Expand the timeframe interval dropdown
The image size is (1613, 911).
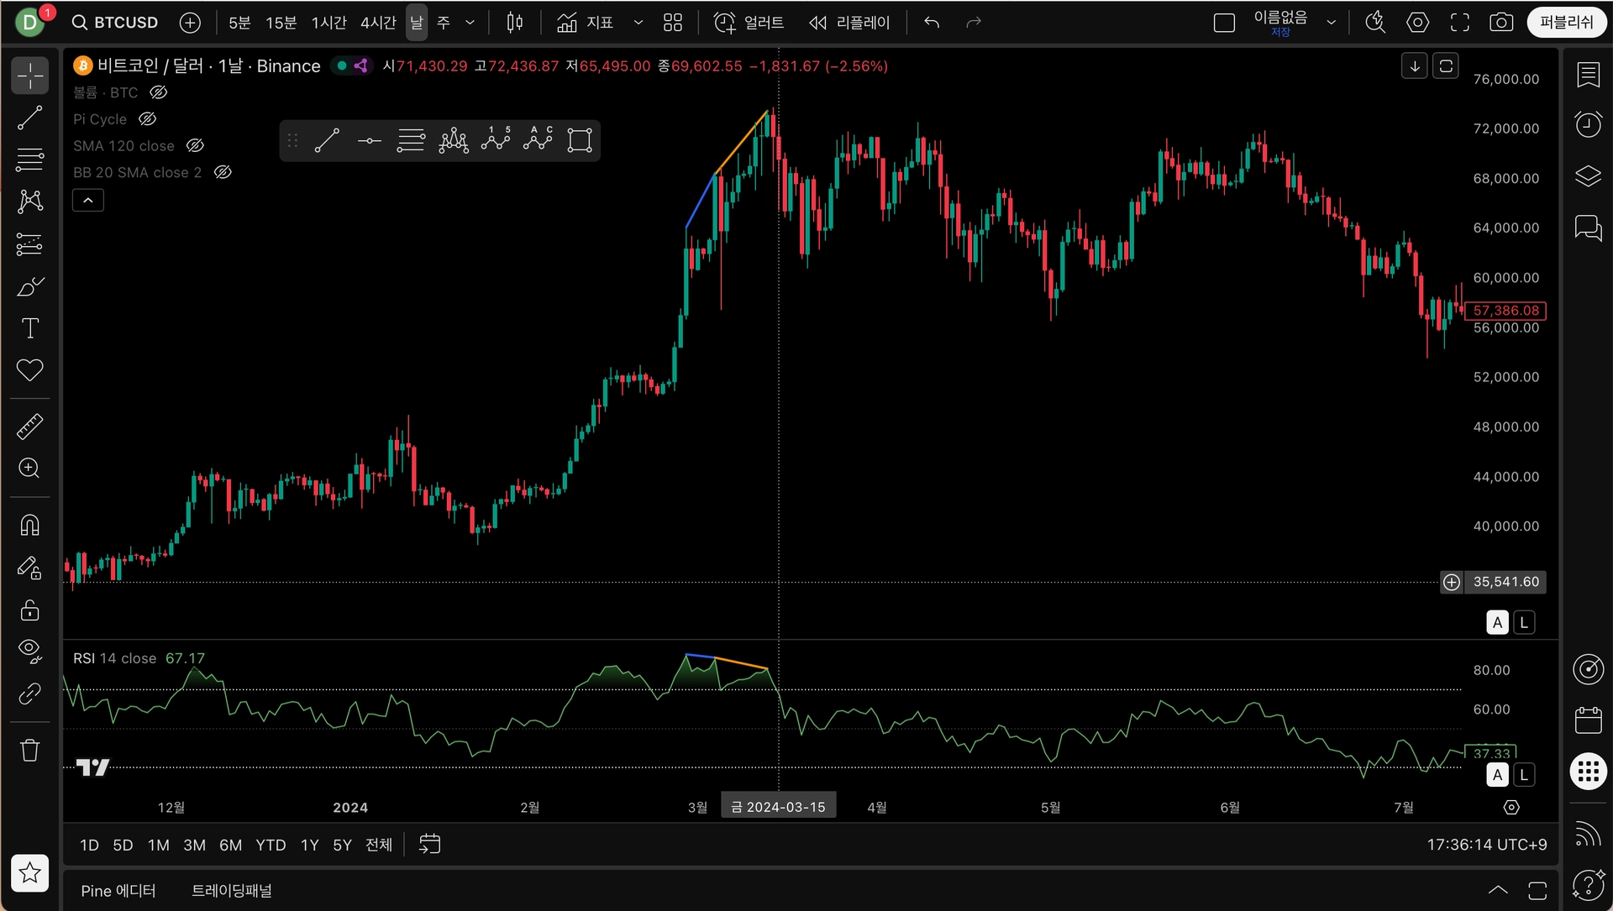coord(470,23)
